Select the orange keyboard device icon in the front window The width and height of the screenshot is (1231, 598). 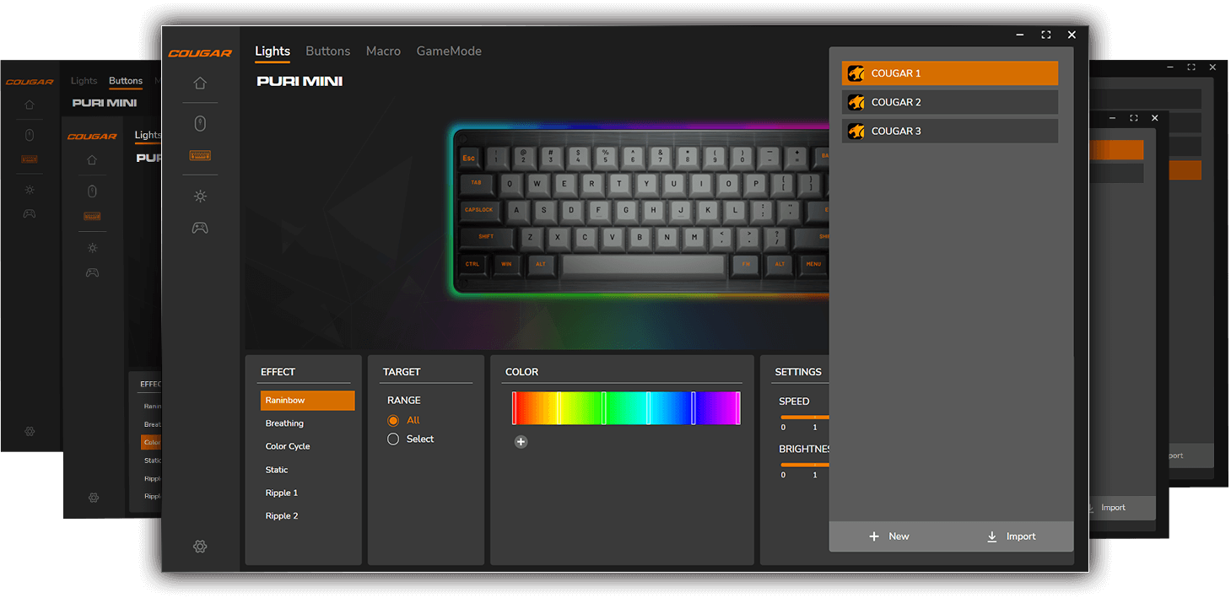(200, 156)
